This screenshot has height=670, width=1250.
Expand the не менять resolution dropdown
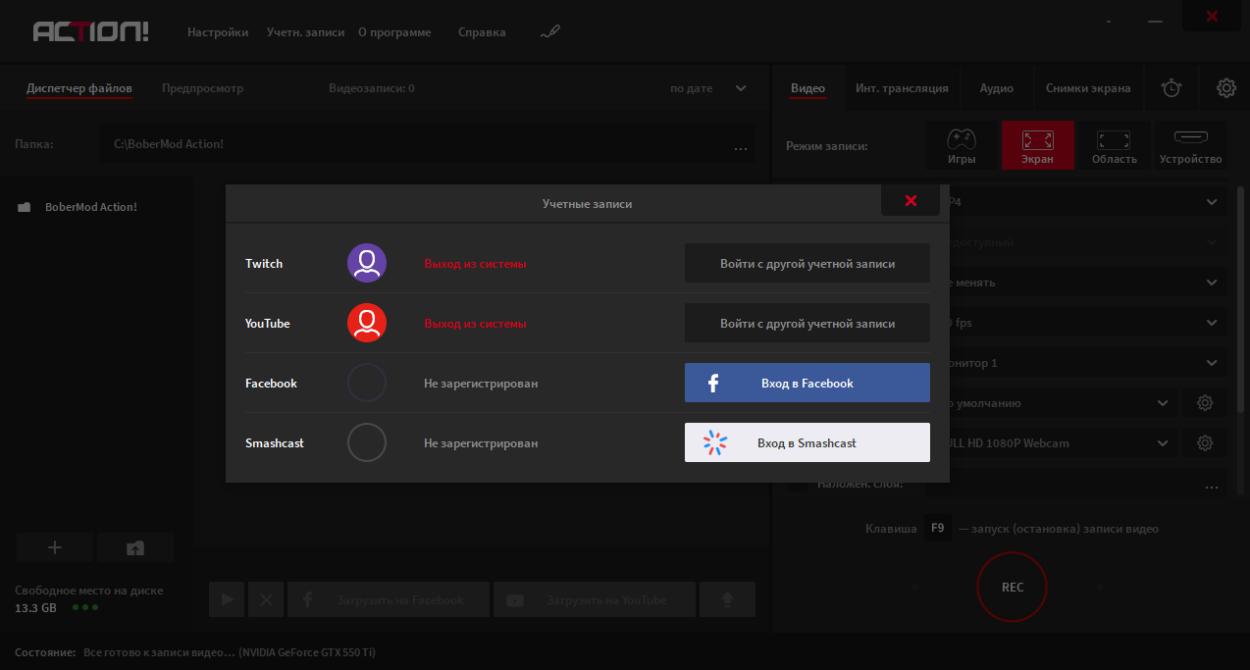tap(1211, 283)
